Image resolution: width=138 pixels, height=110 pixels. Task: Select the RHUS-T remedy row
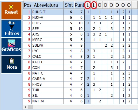coord(80,12)
